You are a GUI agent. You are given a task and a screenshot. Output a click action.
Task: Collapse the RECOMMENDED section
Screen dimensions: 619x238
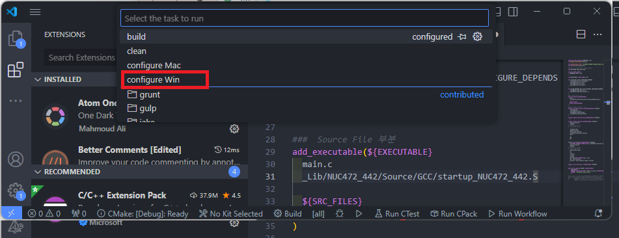coord(139,172)
